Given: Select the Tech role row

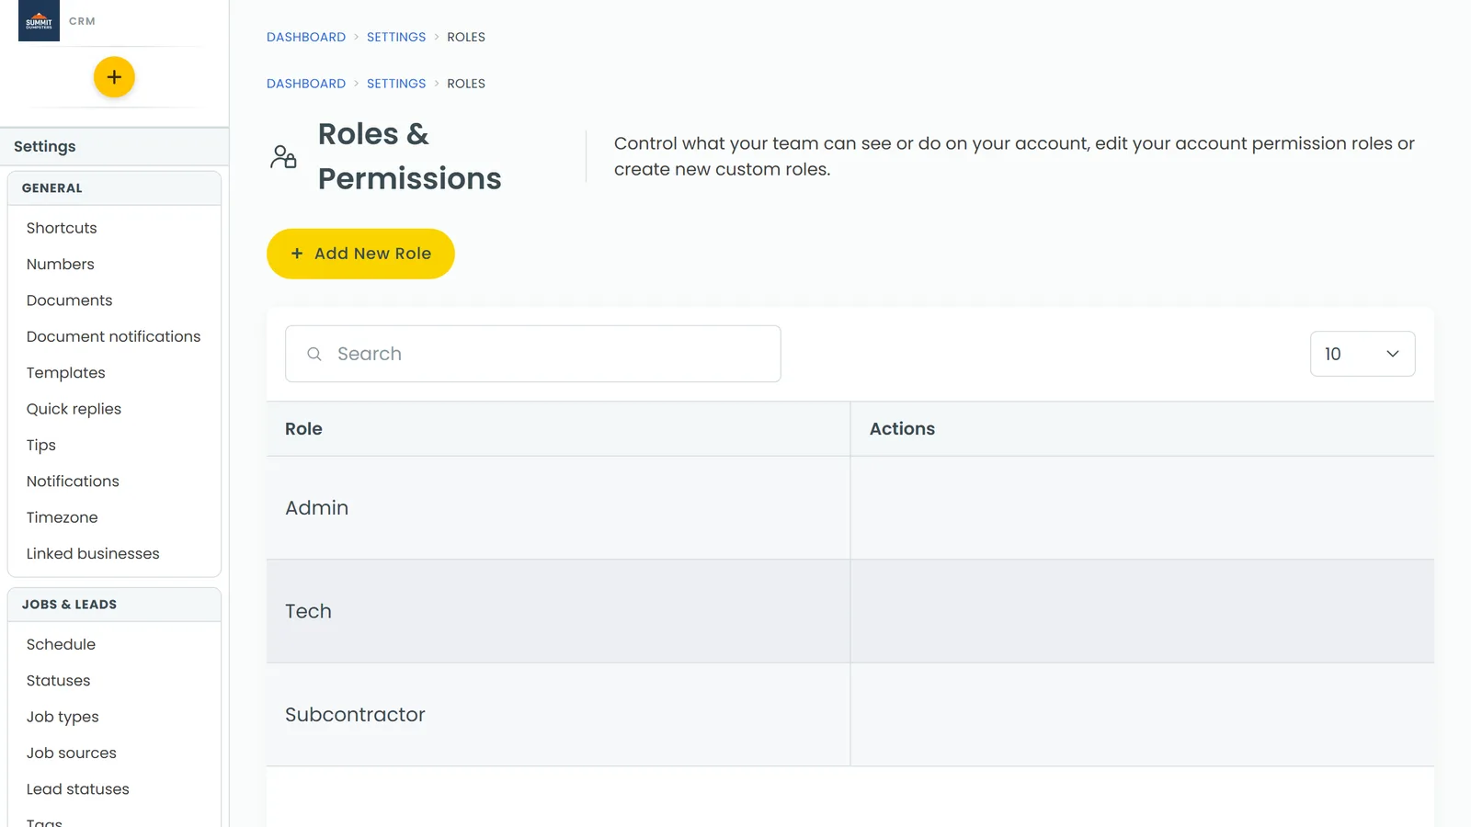Looking at the screenshot, I should pyautogui.click(x=850, y=612).
